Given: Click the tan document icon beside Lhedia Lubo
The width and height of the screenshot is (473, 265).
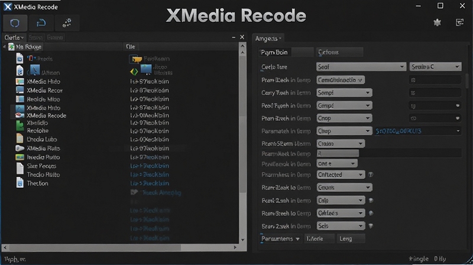Looking at the screenshot, I should (x=20, y=138).
